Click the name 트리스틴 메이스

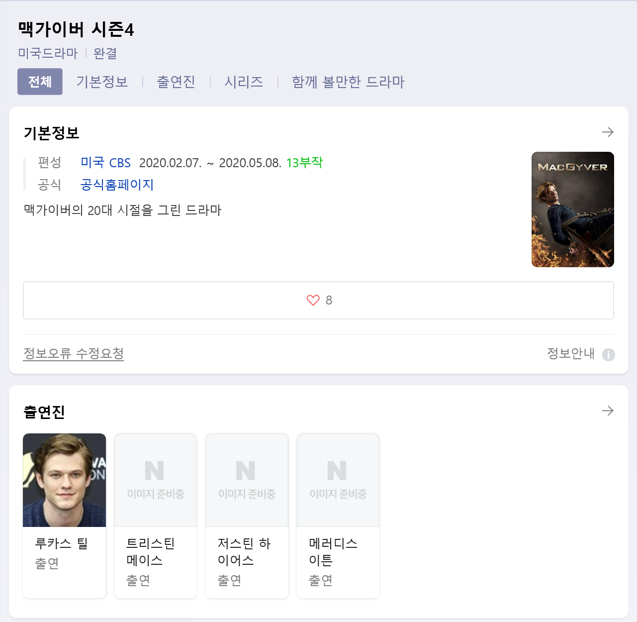(151, 552)
